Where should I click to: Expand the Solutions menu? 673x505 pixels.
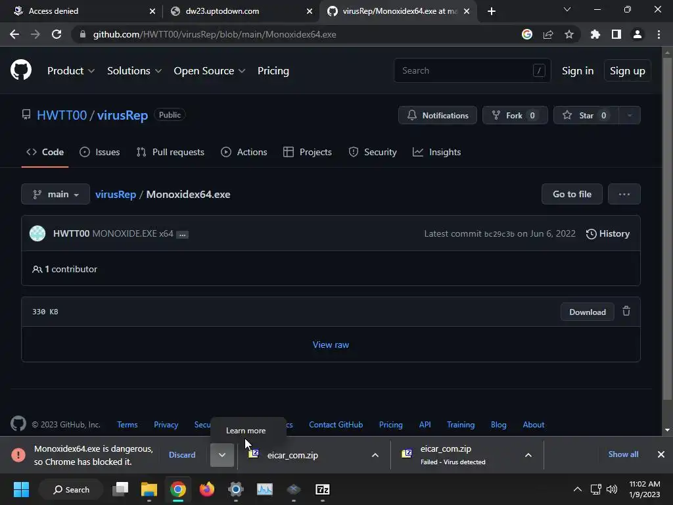pyautogui.click(x=134, y=71)
